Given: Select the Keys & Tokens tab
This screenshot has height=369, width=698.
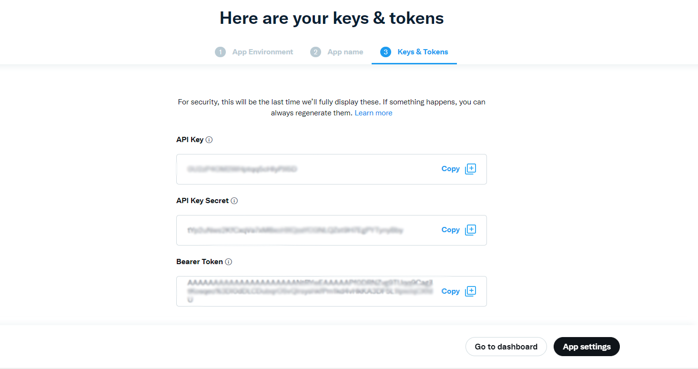Looking at the screenshot, I should click(x=423, y=51).
